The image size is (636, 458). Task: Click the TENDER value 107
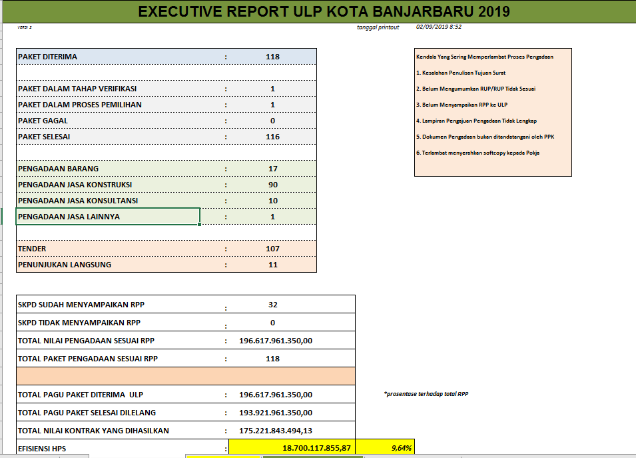pos(272,249)
